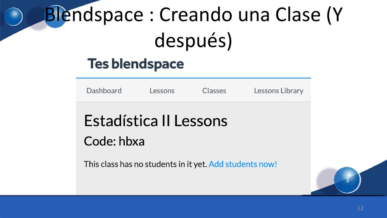The width and height of the screenshot is (387, 218).
Task: Click the class code 'Code: hbxa'
Action: coord(114,142)
